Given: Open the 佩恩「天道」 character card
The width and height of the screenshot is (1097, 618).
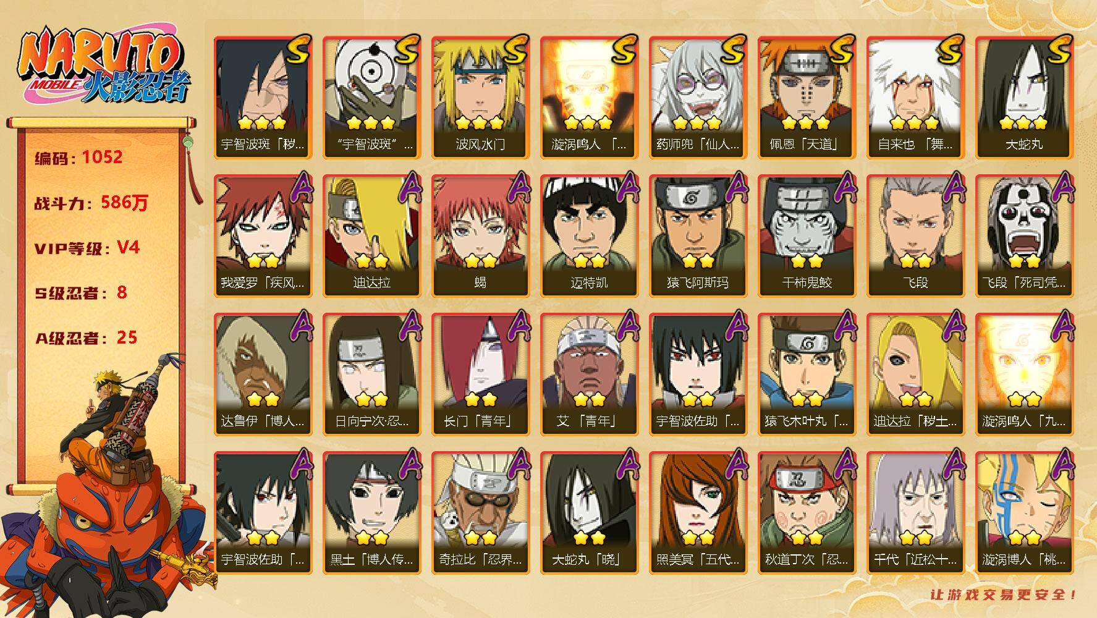Looking at the screenshot, I should pyautogui.click(x=807, y=98).
